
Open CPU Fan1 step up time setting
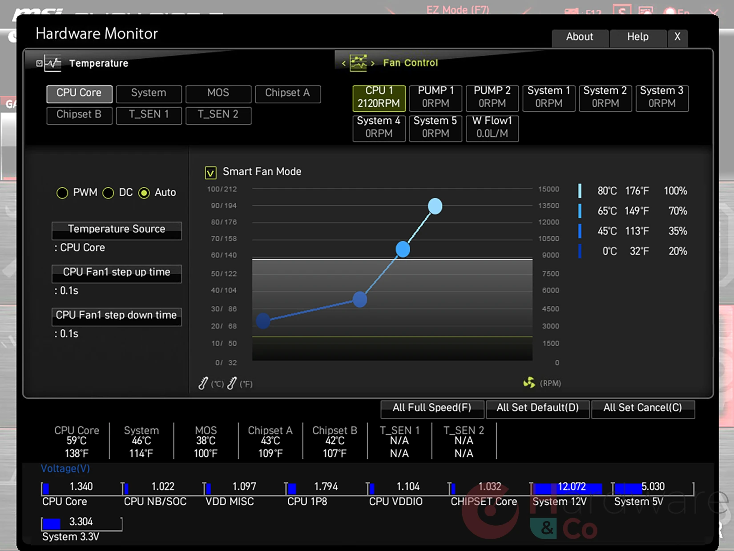(117, 273)
